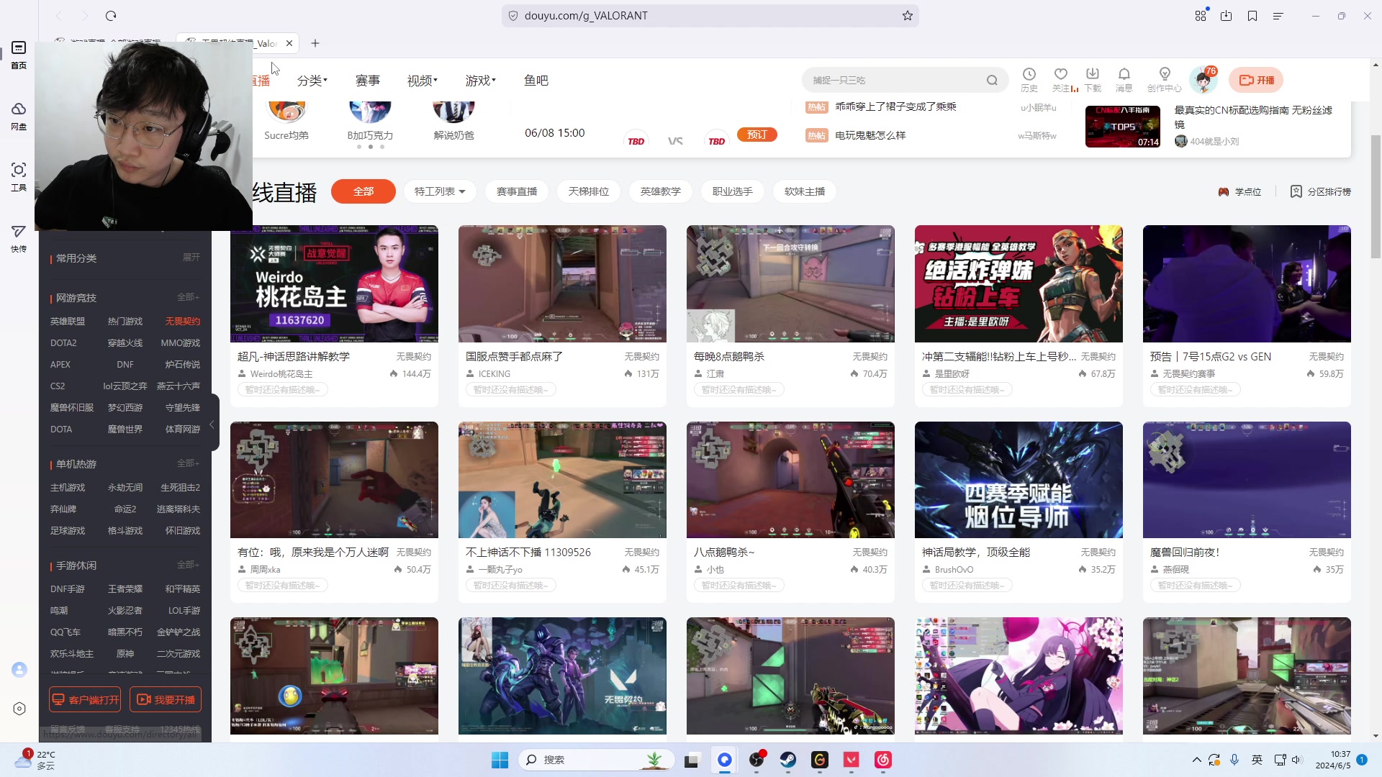
Task: Select the 软妹主播 filter tab
Action: (x=805, y=191)
